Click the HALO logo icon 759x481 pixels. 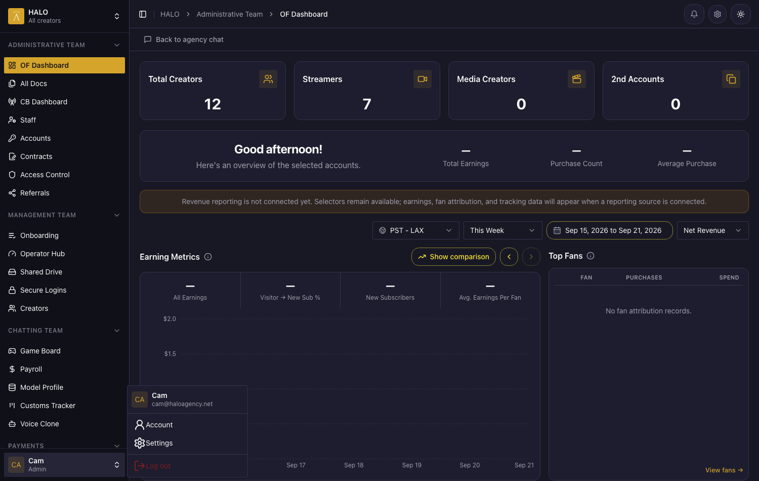[x=16, y=16]
